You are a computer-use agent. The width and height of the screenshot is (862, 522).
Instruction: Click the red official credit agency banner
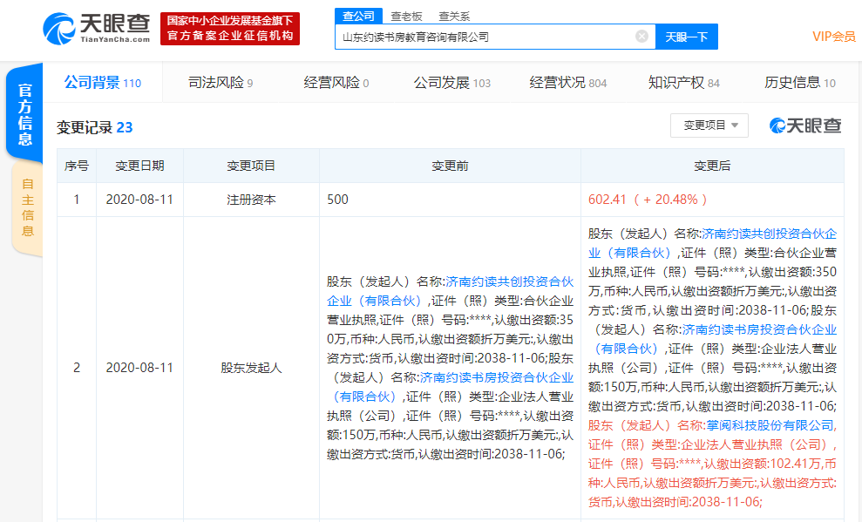coord(230,29)
